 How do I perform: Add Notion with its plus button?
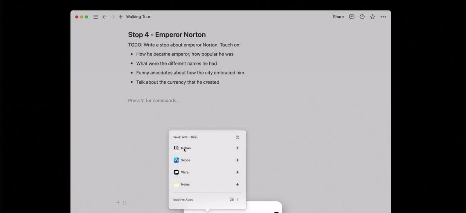237,148
